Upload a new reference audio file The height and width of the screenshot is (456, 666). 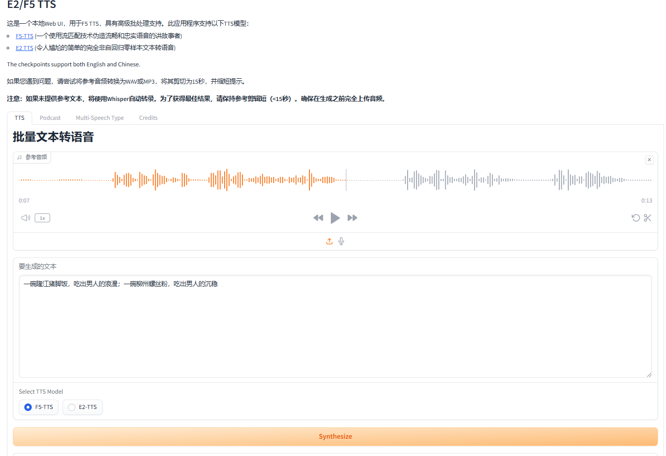click(329, 241)
